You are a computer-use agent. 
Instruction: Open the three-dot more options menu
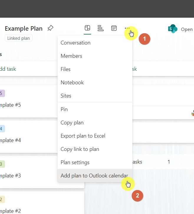(127, 28)
